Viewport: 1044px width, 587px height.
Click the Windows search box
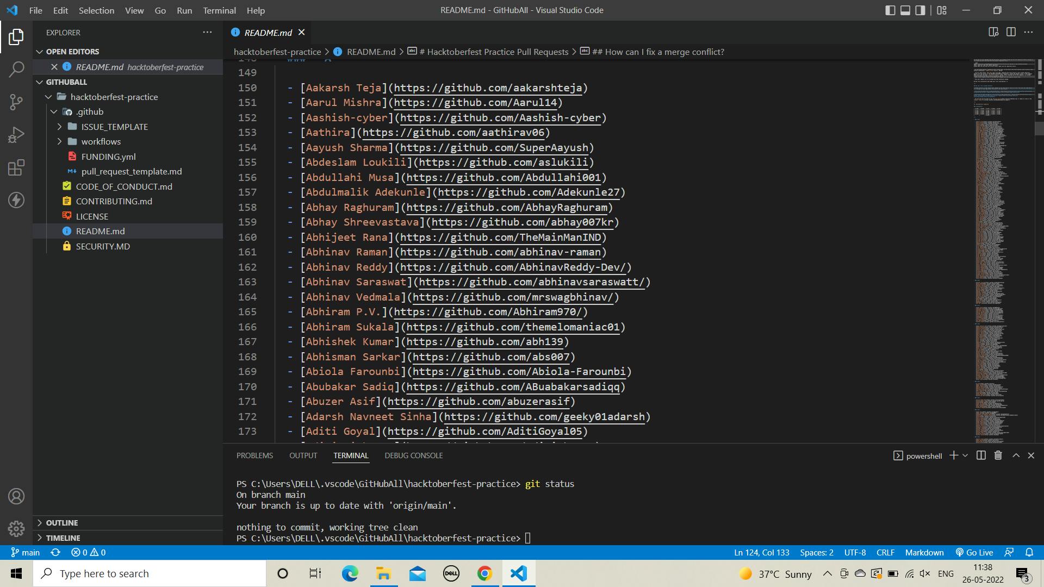tap(150, 573)
